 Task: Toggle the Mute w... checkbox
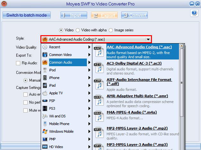25,110
